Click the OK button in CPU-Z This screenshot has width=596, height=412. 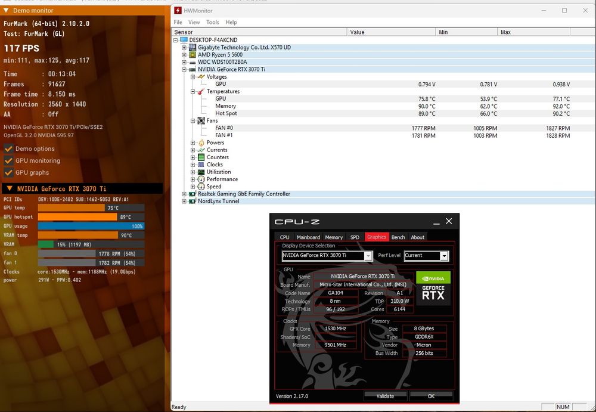(431, 396)
